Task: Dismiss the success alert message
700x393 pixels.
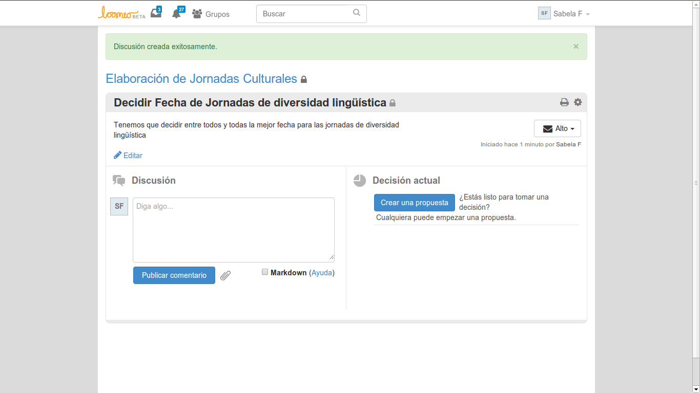Action: pyautogui.click(x=576, y=47)
